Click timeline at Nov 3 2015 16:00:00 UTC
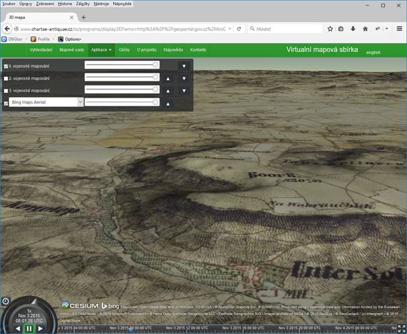The image size is (407, 334). [x=244, y=329]
